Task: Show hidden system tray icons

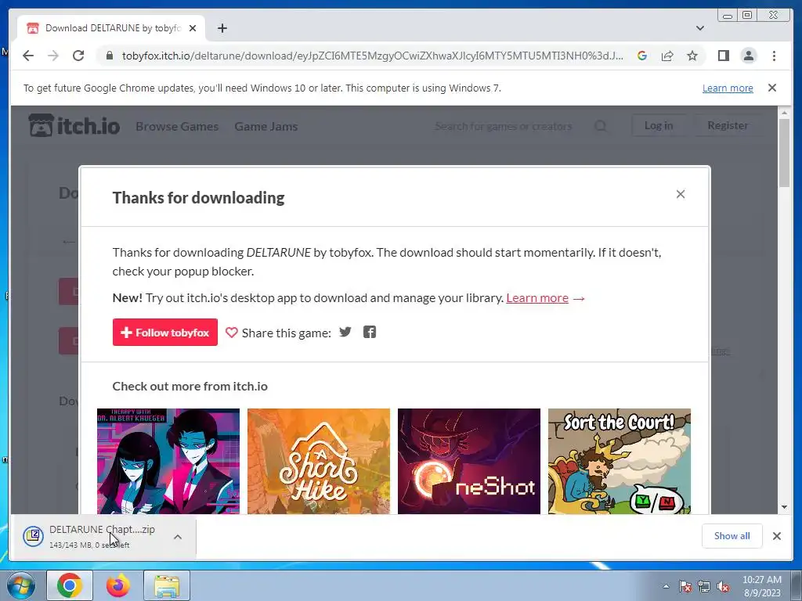Action: tap(666, 586)
